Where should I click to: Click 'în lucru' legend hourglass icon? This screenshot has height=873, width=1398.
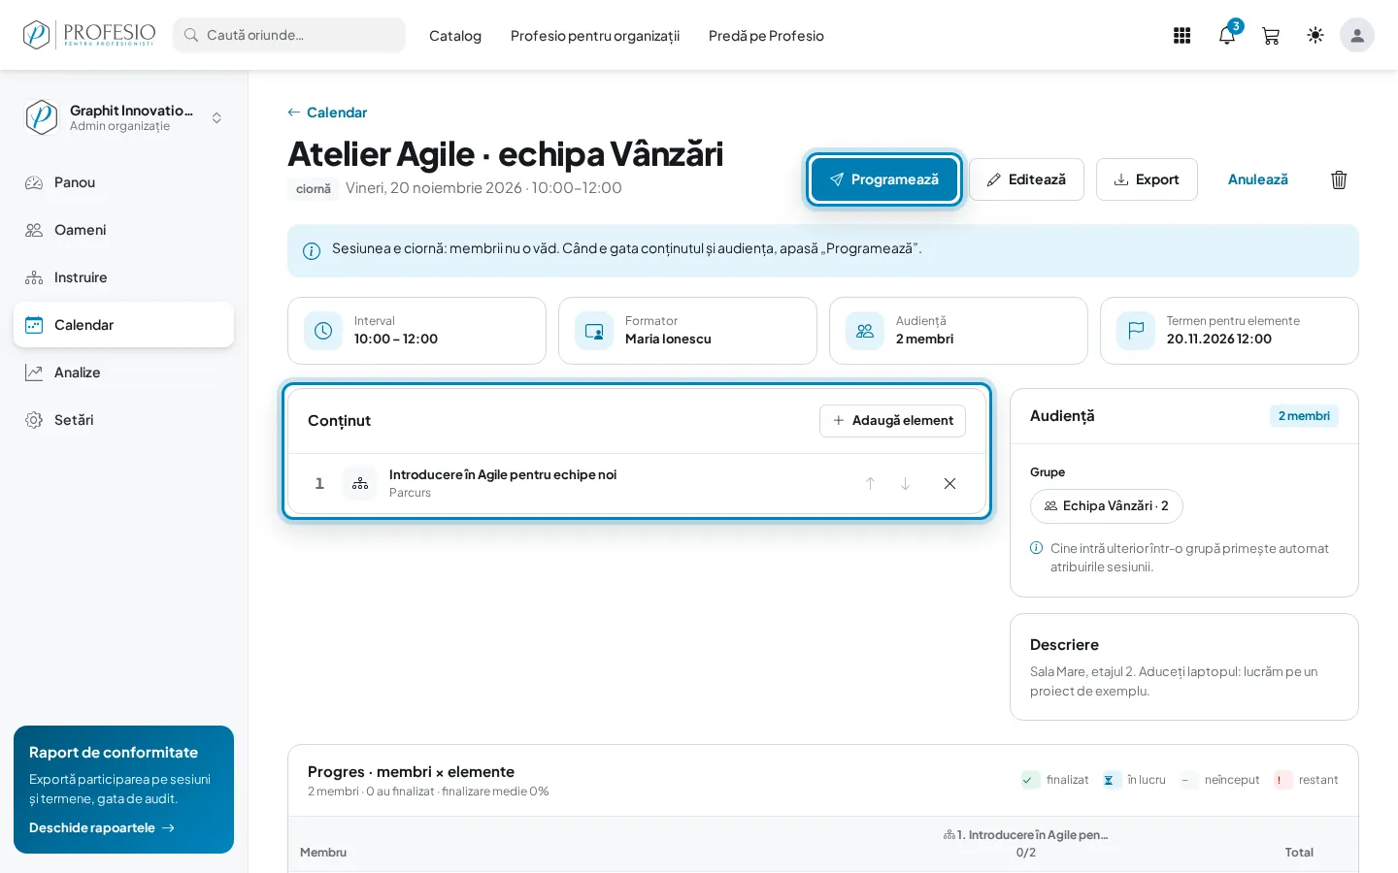1111,780
